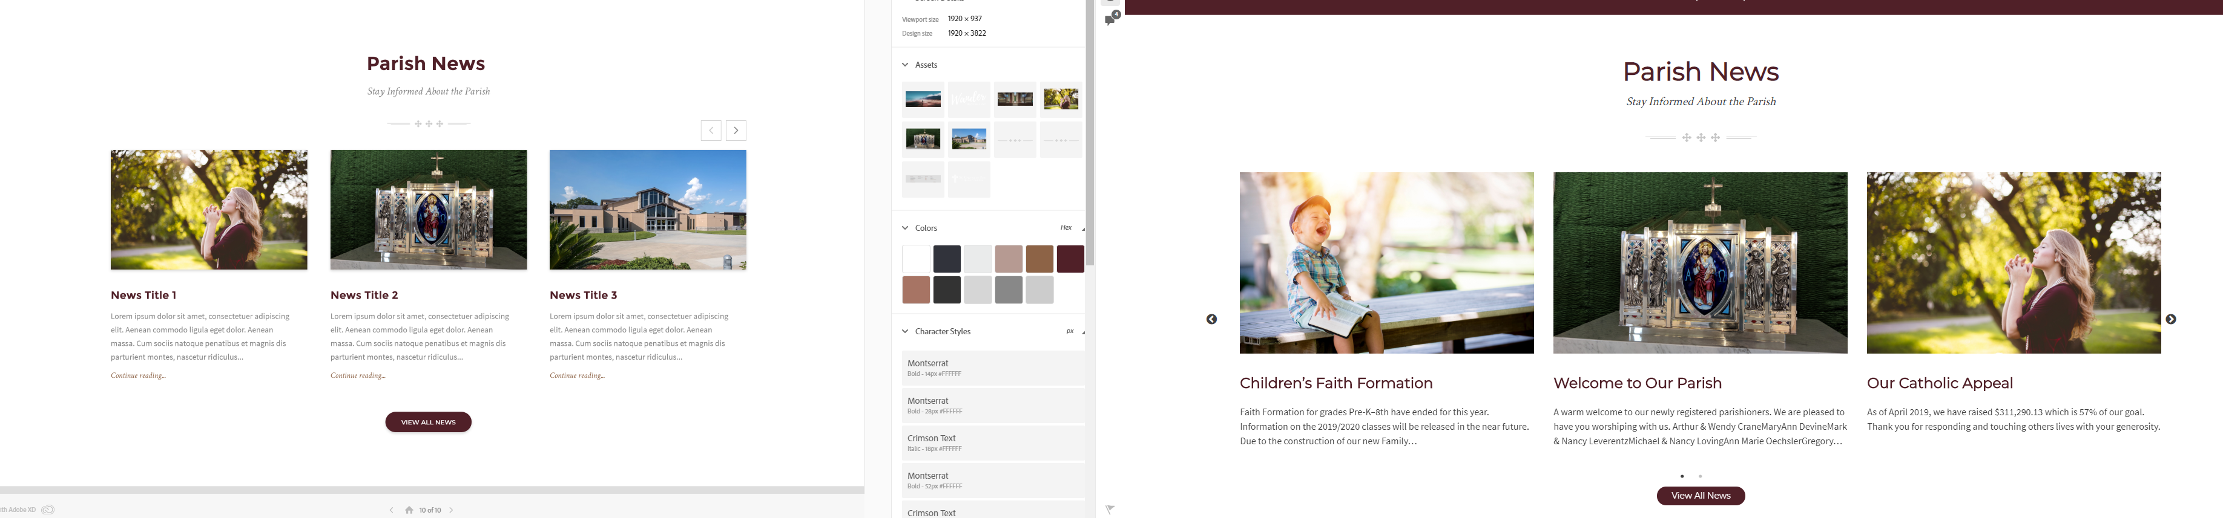
Task: Go to home artboard via house icon
Action: coord(409,510)
